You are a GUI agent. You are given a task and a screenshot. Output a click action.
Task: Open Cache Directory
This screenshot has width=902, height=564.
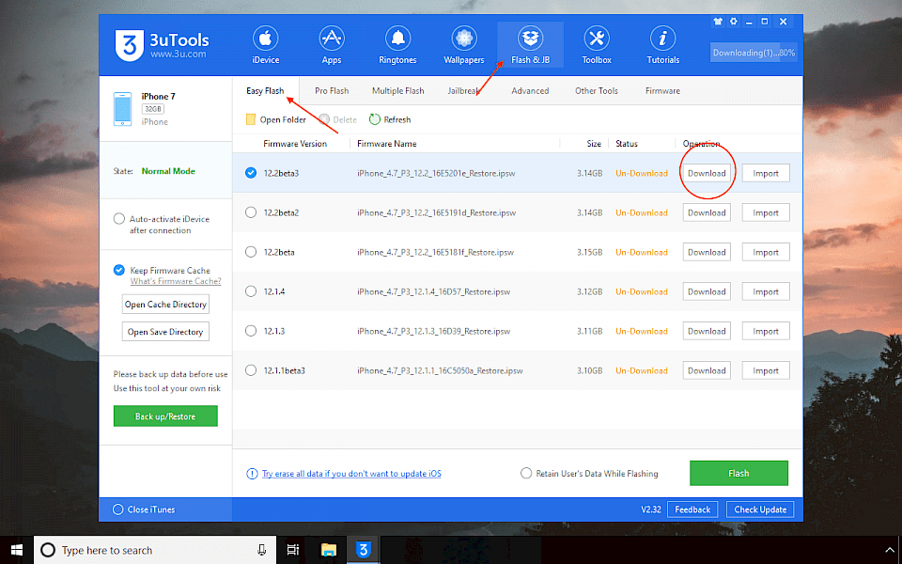(x=165, y=305)
